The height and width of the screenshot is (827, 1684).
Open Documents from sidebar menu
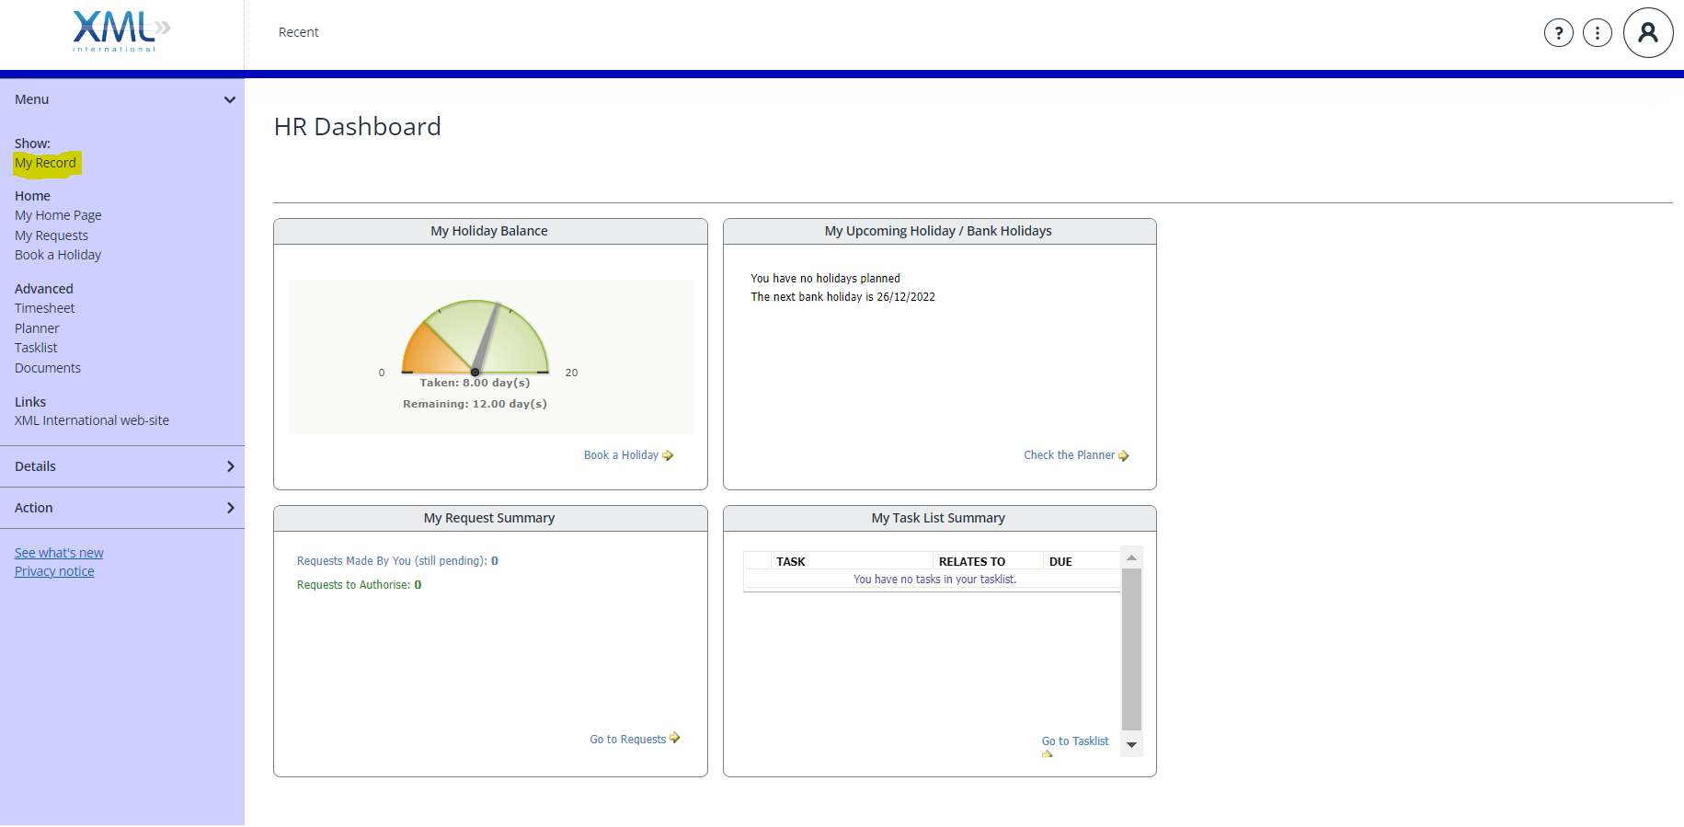48,368
